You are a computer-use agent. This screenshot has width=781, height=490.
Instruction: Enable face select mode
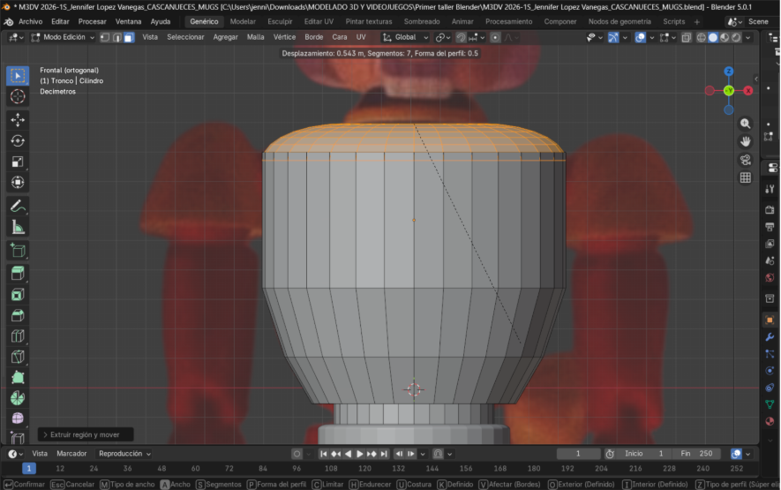click(129, 37)
